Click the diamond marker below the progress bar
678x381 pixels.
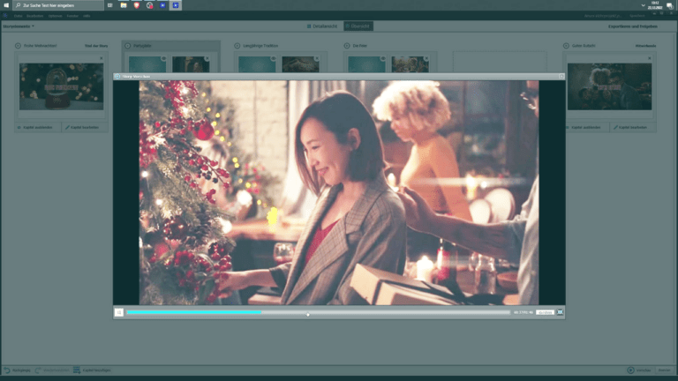pyautogui.click(x=308, y=315)
